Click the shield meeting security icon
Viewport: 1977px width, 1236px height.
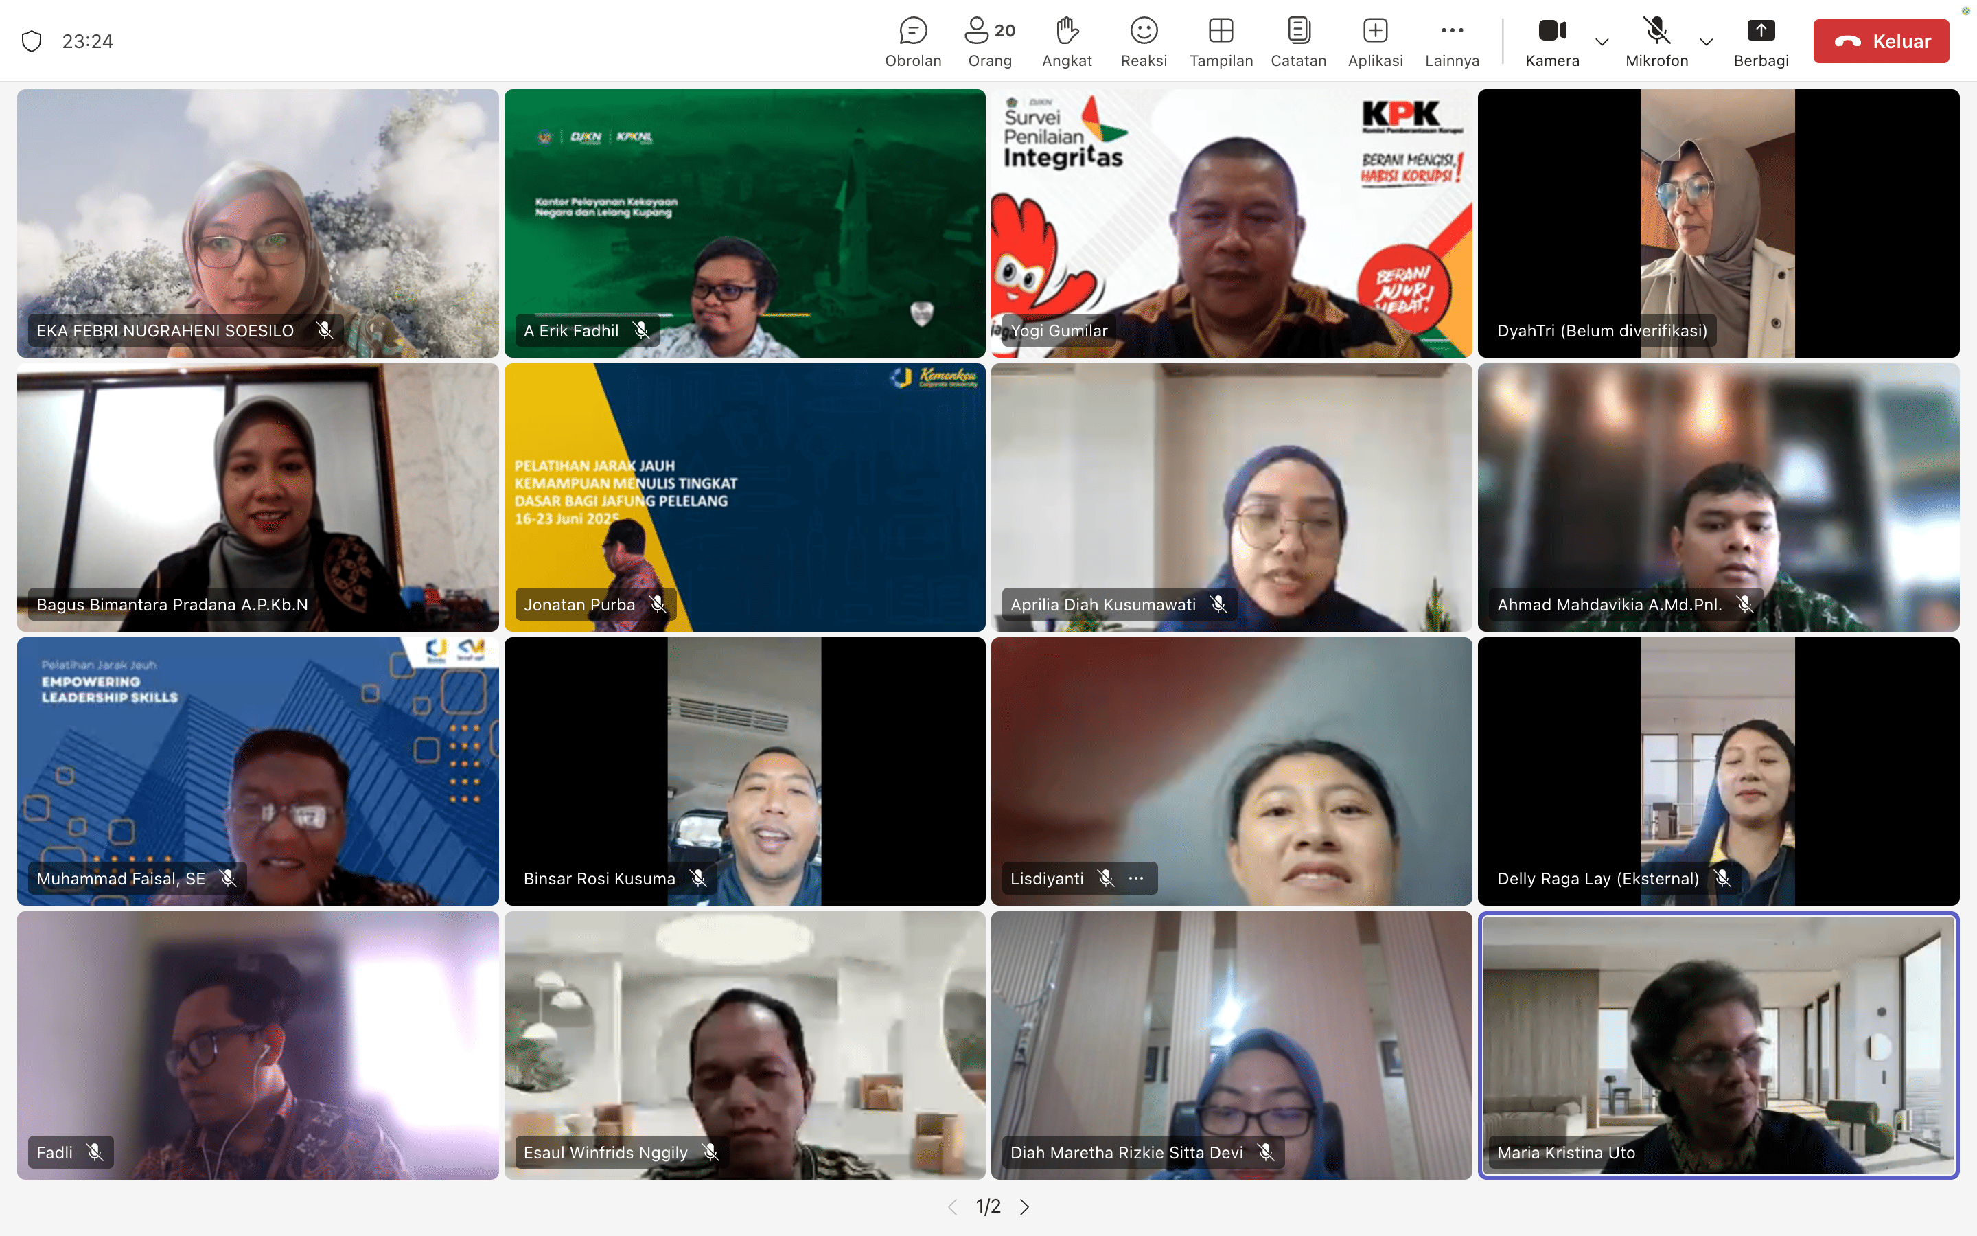coord(32,41)
